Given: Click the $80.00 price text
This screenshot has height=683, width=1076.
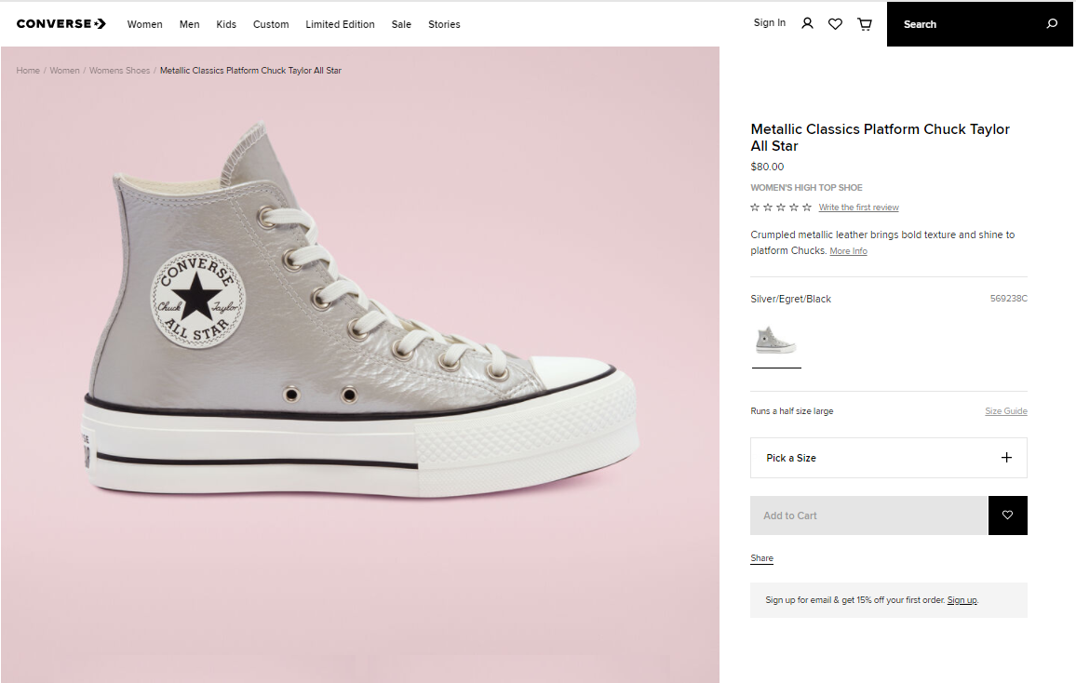Looking at the screenshot, I should pos(767,167).
